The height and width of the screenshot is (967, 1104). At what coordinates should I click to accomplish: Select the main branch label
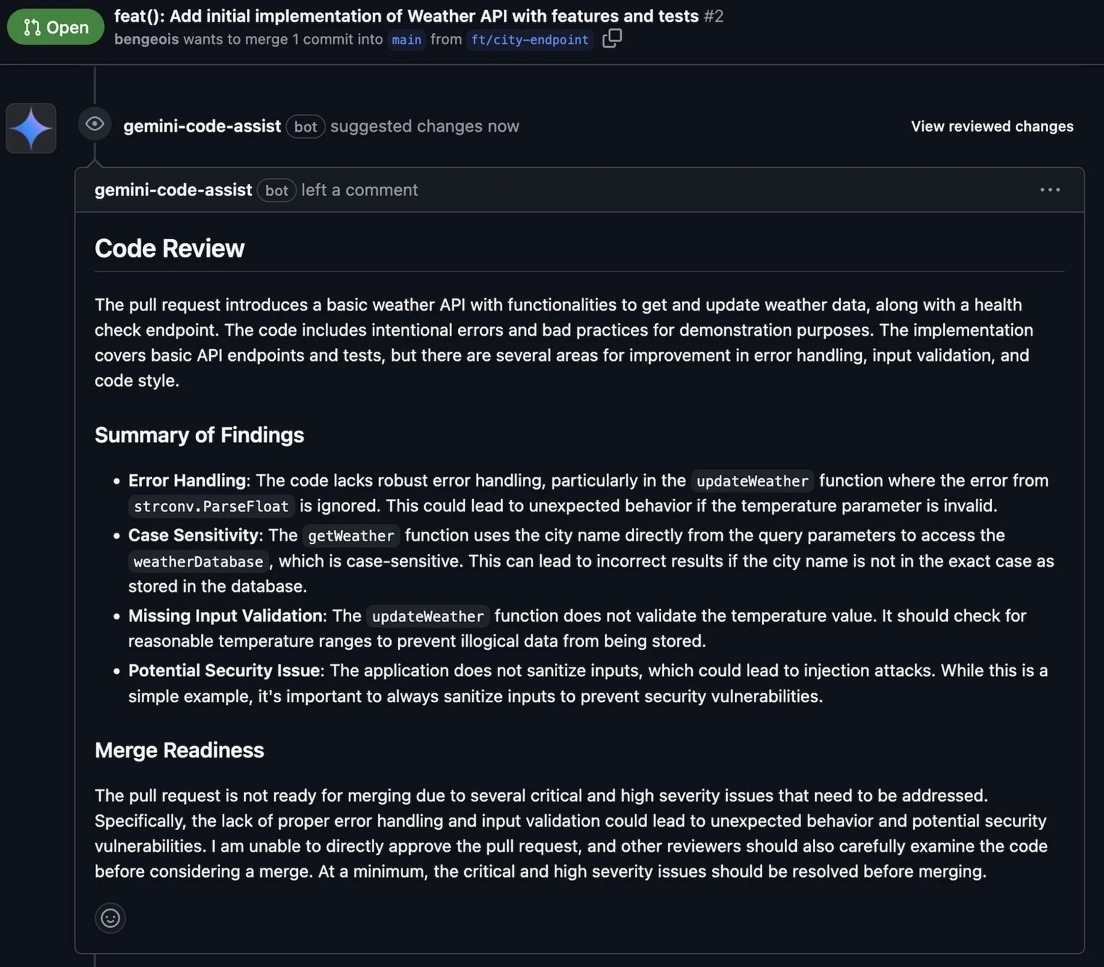[407, 39]
